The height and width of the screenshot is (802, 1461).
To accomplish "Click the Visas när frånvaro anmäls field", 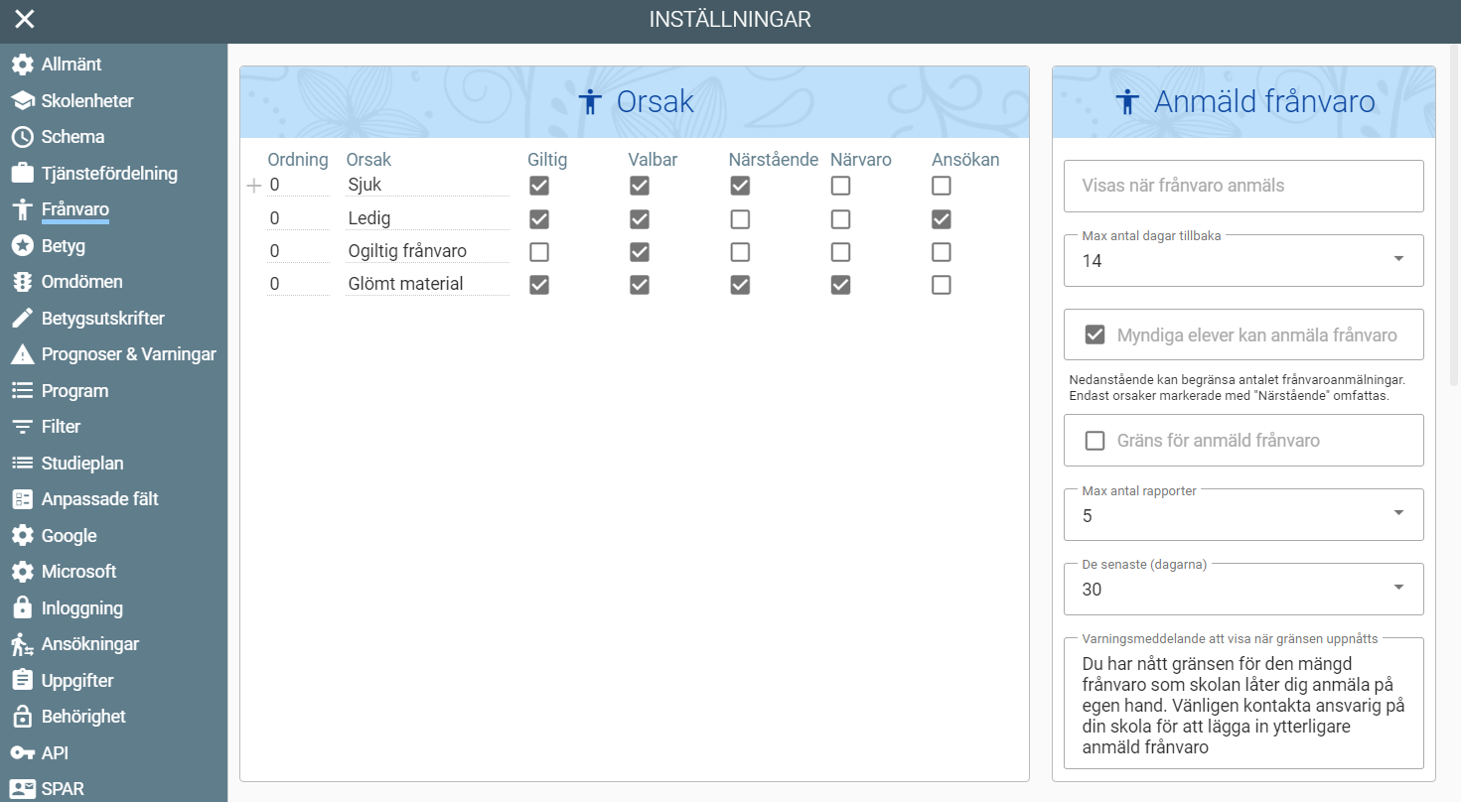I will pos(1242,186).
